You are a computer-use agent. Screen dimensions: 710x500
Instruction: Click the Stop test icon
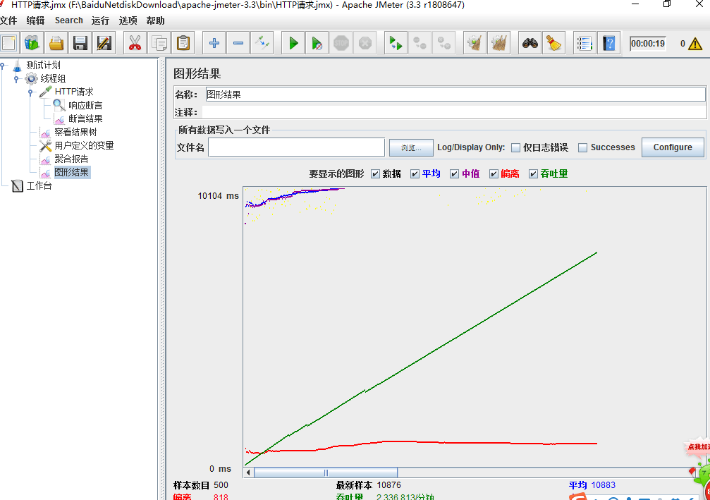click(341, 44)
